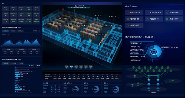This screenshot has width=185, height=98.
Task: Toggle the blue legend series in the bar chart
Action: coord(31,65)
